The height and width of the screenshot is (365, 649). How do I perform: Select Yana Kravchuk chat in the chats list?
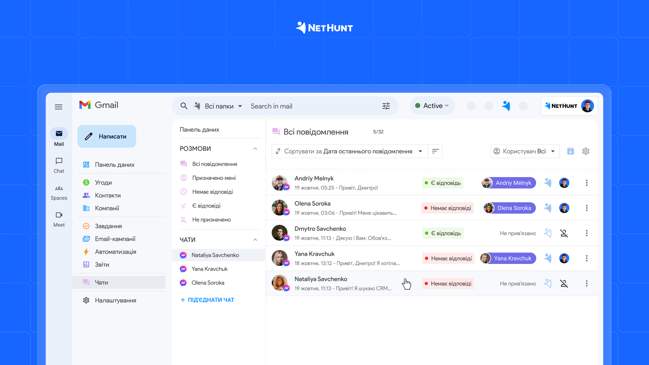209,269
